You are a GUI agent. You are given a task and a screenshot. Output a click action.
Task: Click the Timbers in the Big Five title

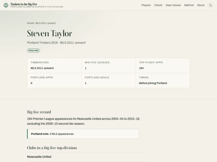[24, 4]
